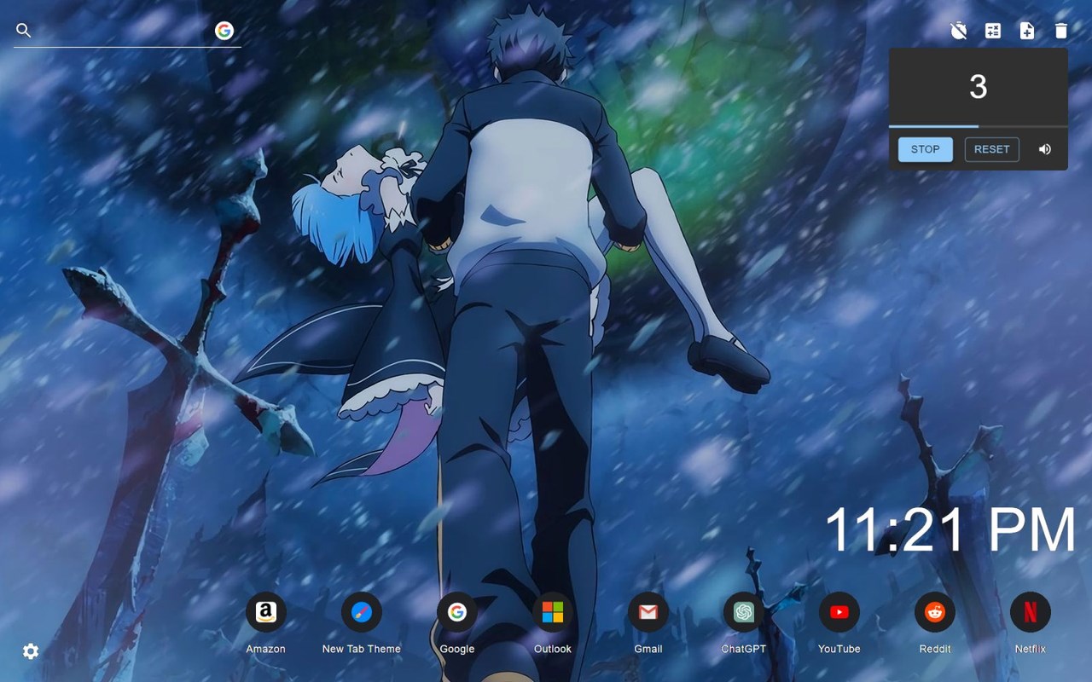Open settings gear icon
Screen dimensions: 1092x682
coord(31,651)
